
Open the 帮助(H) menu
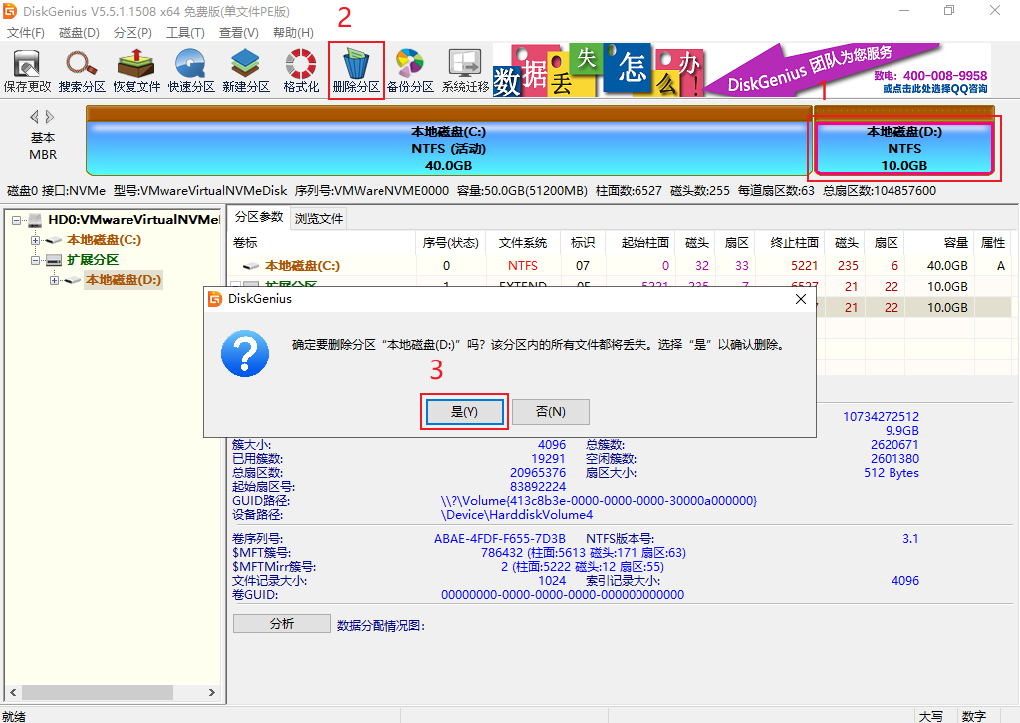click(x=293, y=33)
